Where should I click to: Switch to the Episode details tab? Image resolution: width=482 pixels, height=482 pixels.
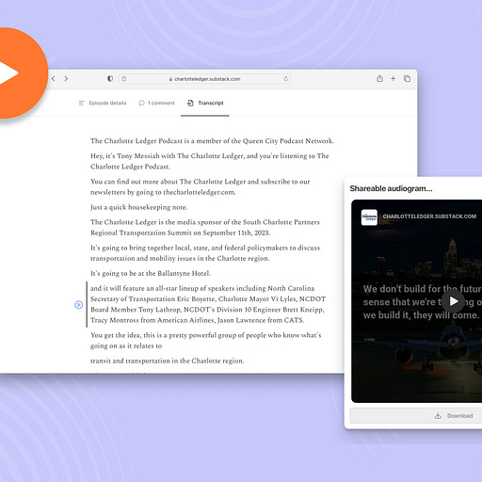[x=103, y=103]
